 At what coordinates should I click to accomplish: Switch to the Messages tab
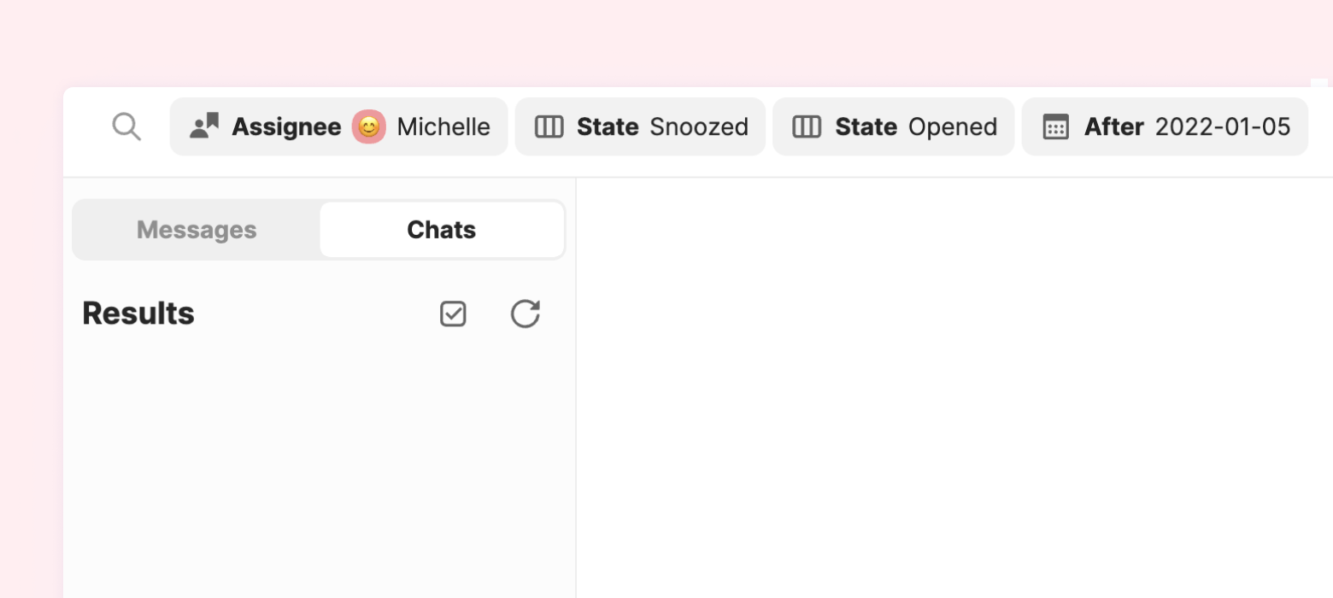[197, 230]
